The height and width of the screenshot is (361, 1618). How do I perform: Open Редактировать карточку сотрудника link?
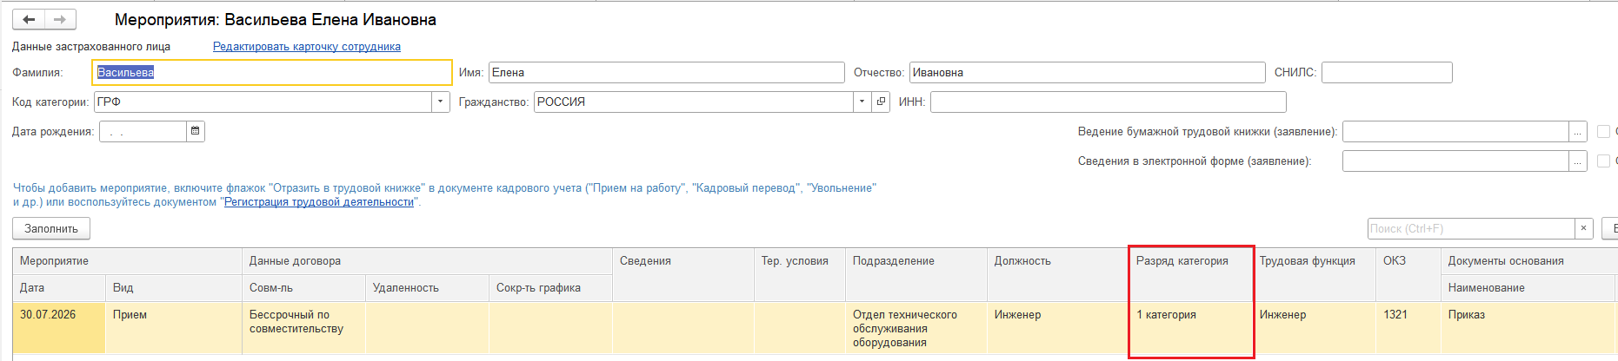tap(307, 47)
